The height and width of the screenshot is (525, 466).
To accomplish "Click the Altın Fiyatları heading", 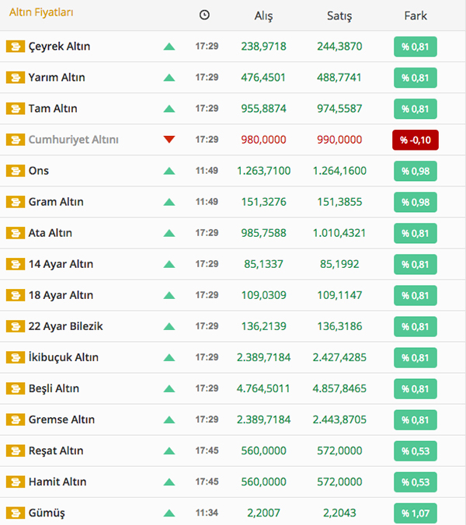I will pyautogui.click(x=42, y=13).
